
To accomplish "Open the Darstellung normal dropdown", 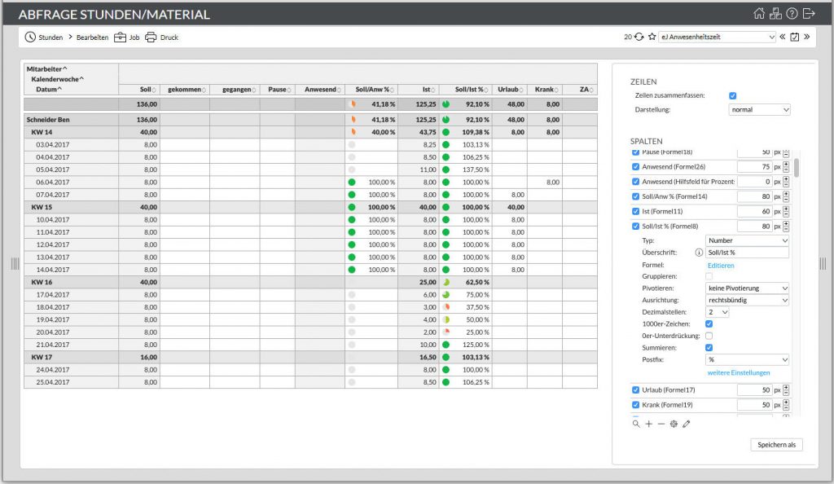I will coord(759,109).
